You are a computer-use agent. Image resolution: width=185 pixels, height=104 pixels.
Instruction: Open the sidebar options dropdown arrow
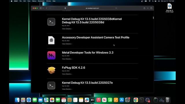[43, 8]
